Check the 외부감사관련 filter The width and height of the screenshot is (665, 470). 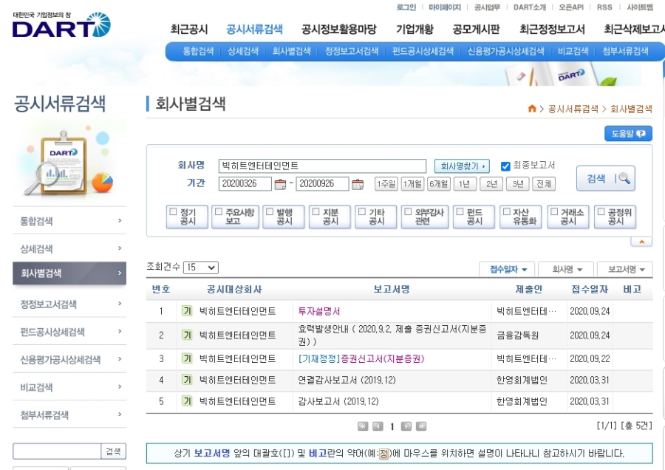(x=408, y=211)
